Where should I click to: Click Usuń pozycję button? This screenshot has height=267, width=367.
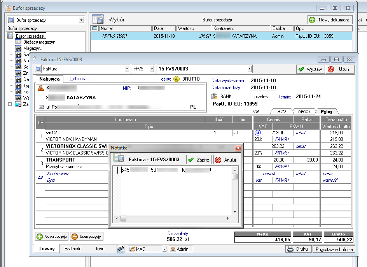click(87, 236)
